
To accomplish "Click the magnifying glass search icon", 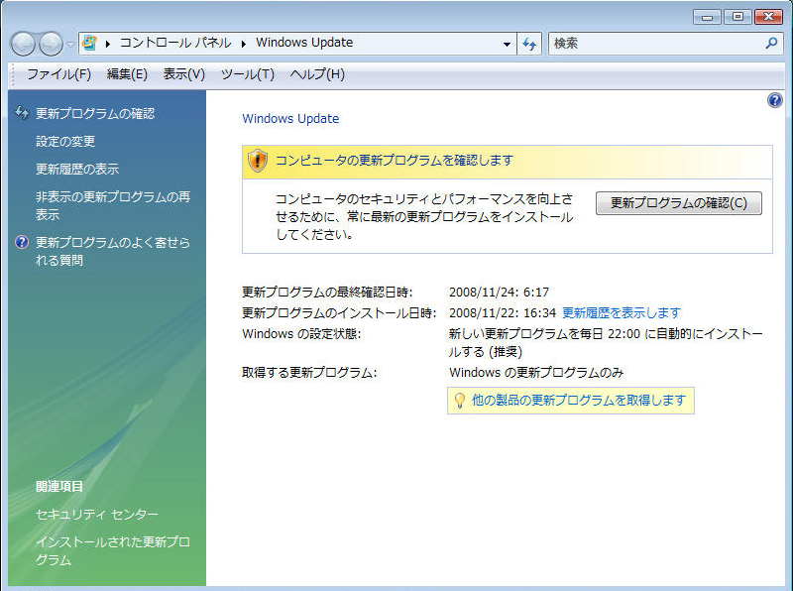I will coord(771,44).
